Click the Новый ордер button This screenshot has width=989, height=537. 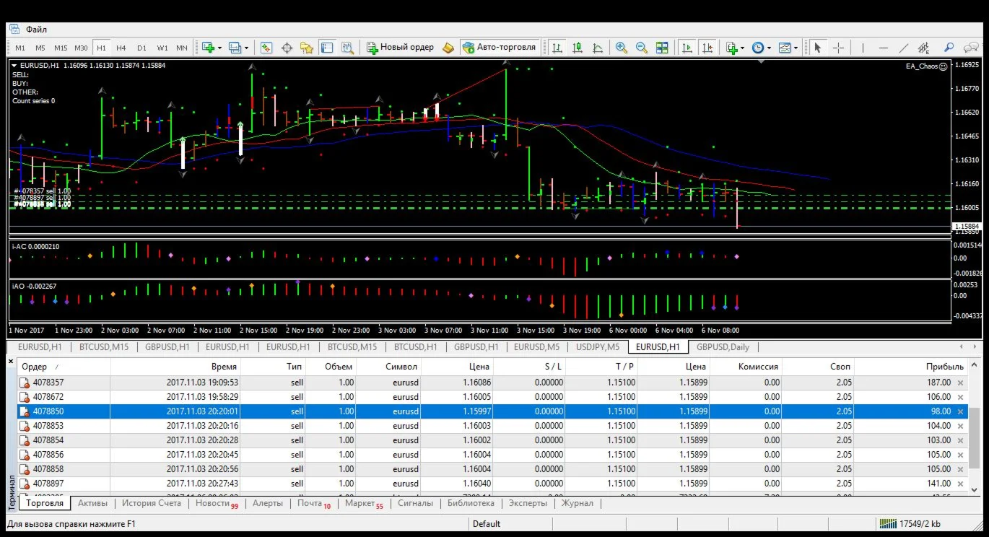click(401, 48)
